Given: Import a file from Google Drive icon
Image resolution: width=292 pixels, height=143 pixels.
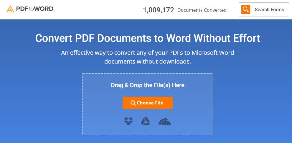Looking at the screenshot, I should tap(146, 121).
